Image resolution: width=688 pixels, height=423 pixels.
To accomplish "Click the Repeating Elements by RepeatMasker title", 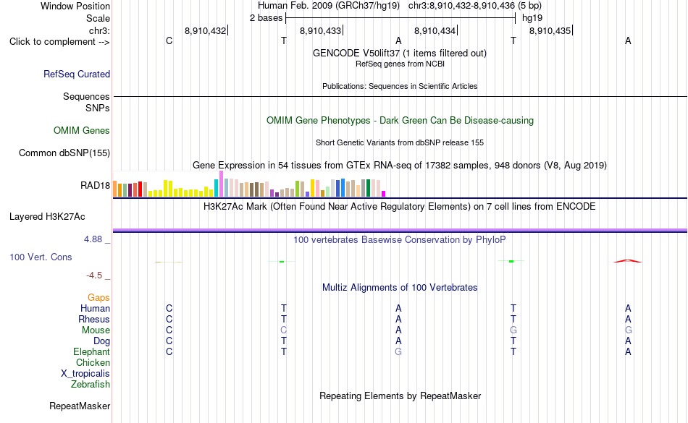I will coord(400,396).
